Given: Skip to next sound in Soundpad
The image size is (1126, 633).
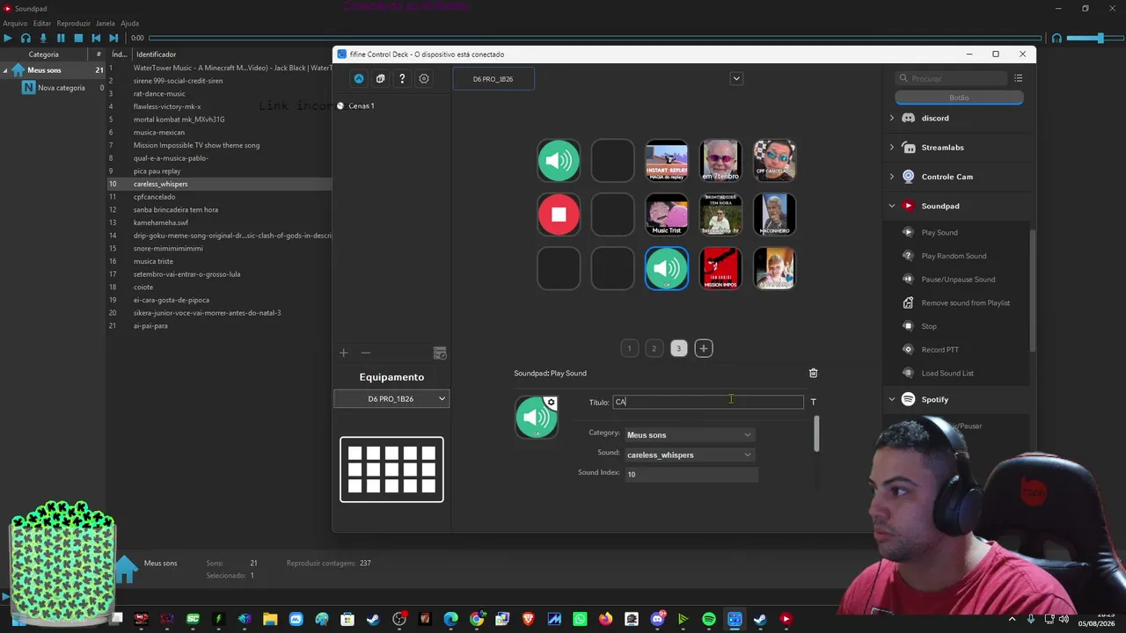Looking at the screenshot, I should click(113, 38).
